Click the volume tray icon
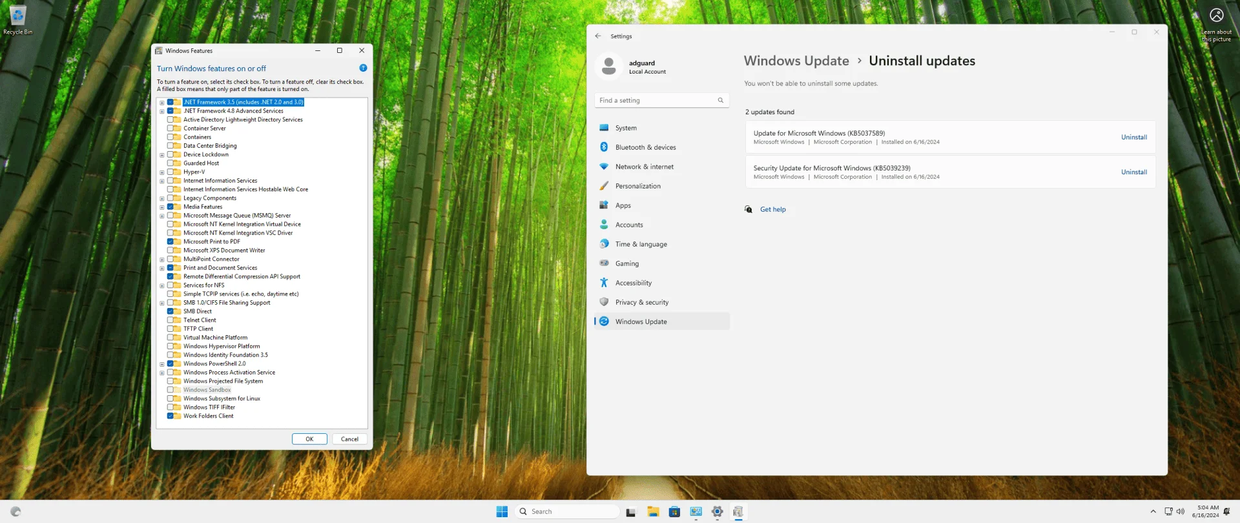The image size is (1240, 523). click(1180, 511)
